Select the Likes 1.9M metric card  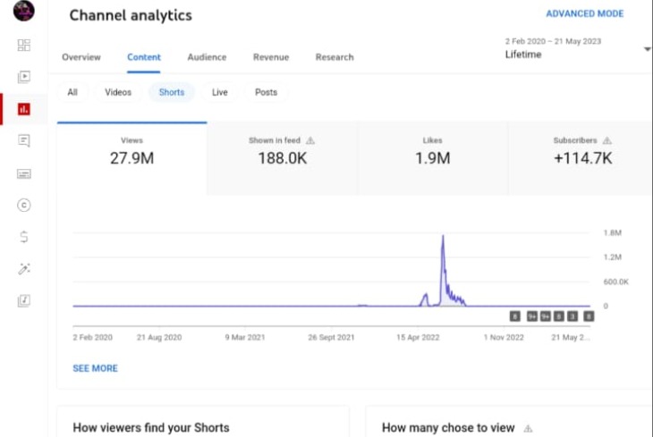pos(432,158)
